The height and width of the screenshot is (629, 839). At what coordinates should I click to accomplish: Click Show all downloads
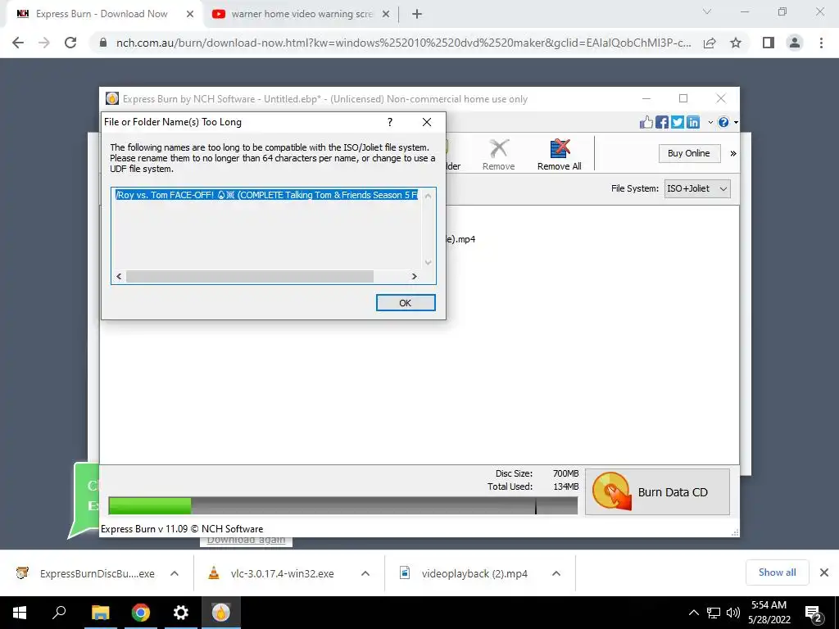point(777,572)
